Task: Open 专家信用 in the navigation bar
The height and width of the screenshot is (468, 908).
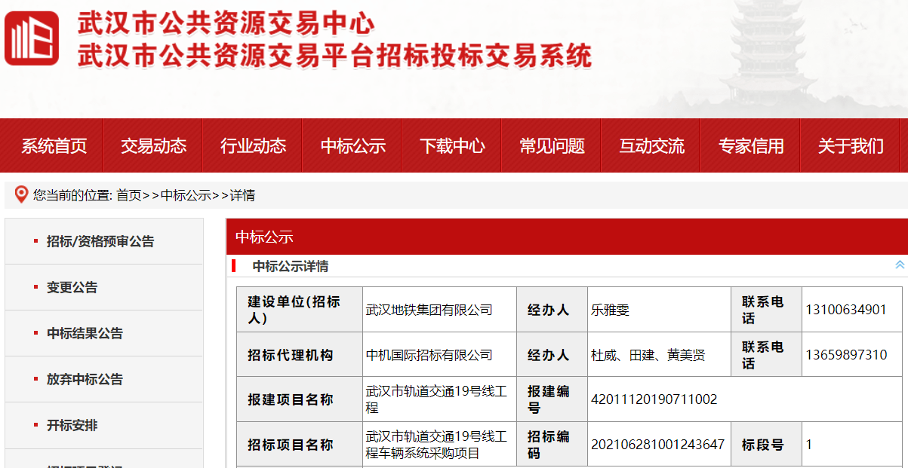Action: coord(751,146)
